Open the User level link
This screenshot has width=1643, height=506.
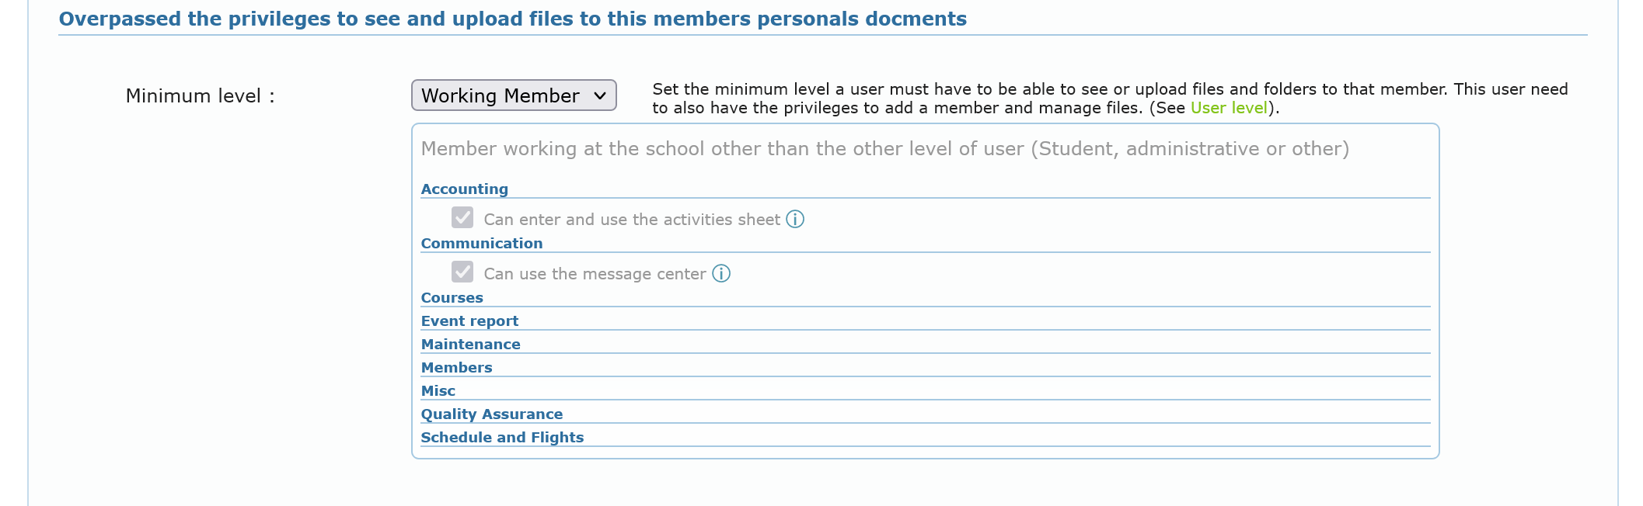[x=1228, y=108]
